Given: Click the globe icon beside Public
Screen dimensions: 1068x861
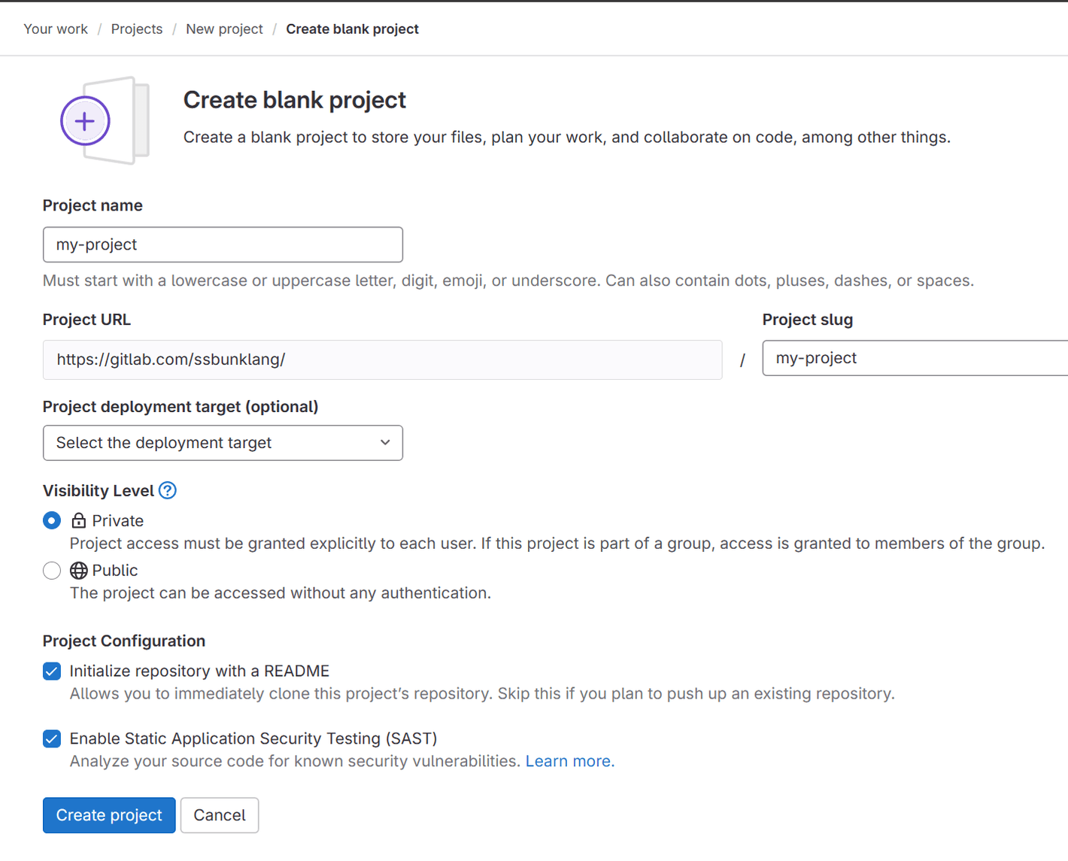Looking at the screenshot, I should 78,570.
